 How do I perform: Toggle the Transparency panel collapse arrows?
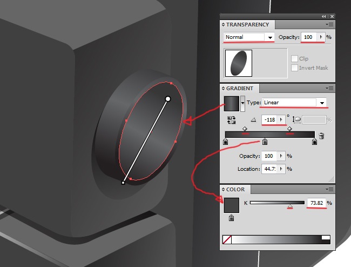pos(223,25)
